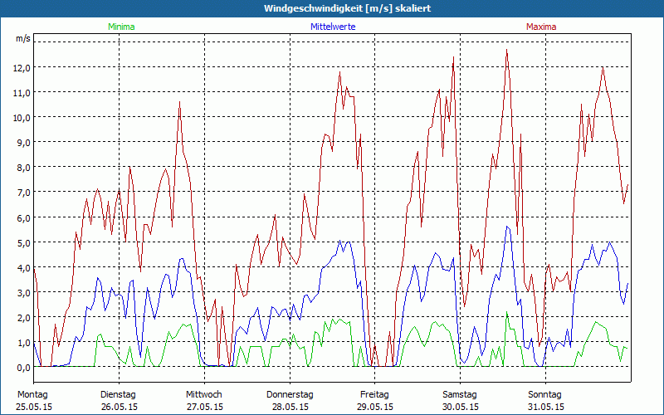
Task: Click the 3,0 y-axis value
Action: coord(23,292)
